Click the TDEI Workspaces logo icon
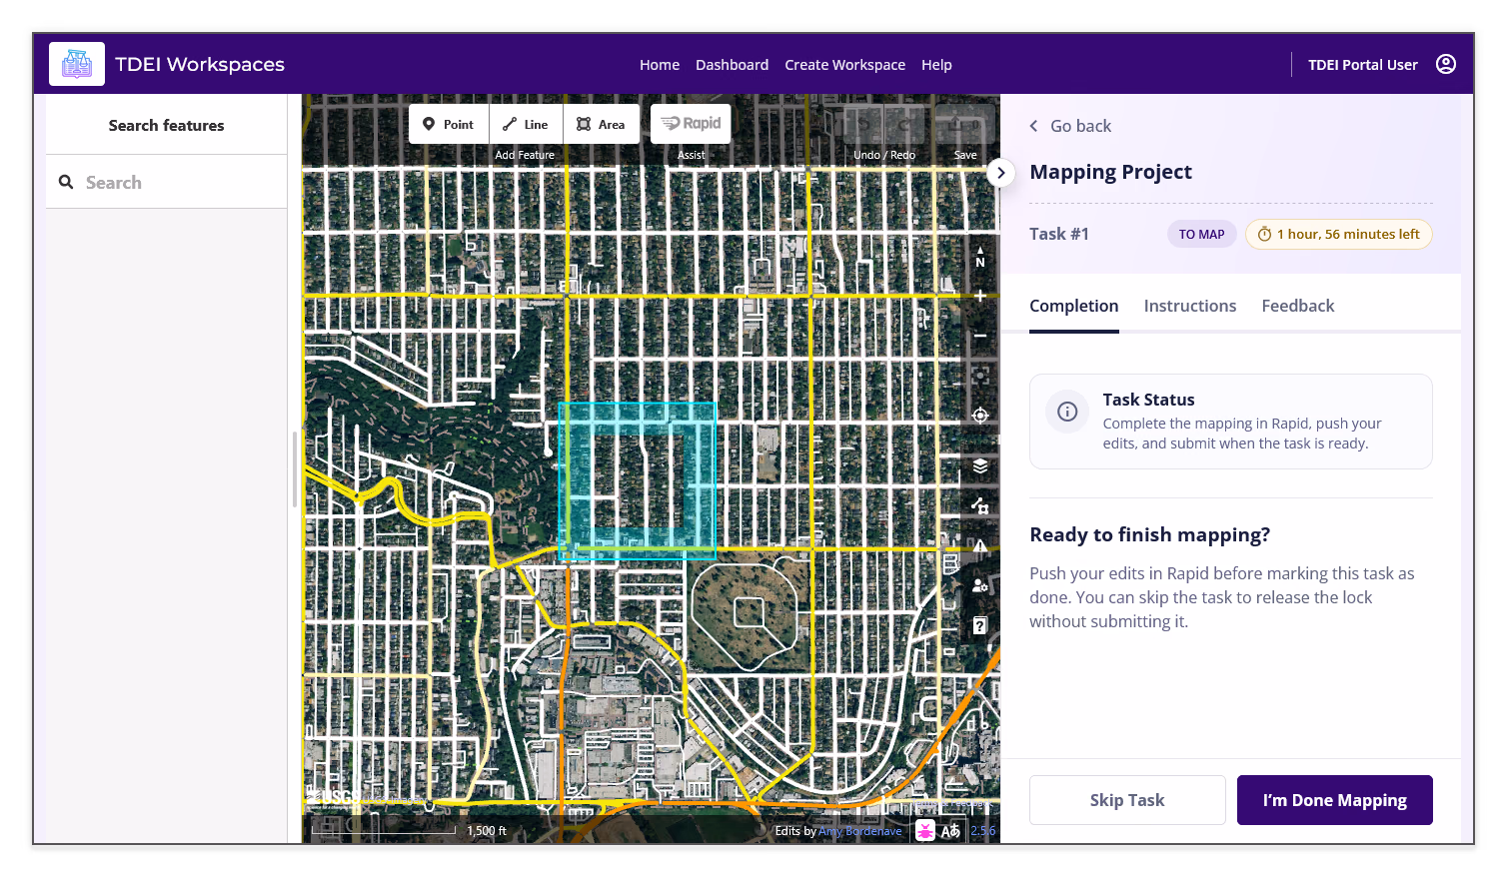This screenshot has height=877, width=1507. click(77, 64)
